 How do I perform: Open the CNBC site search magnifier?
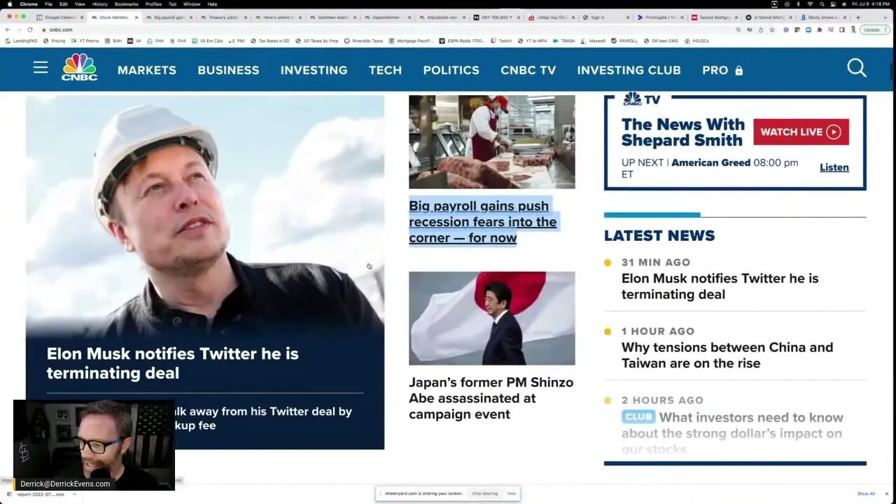click(x=857, y=68)
